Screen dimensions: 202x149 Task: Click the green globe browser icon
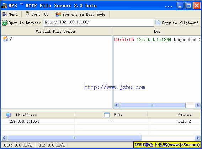point(5,23)
